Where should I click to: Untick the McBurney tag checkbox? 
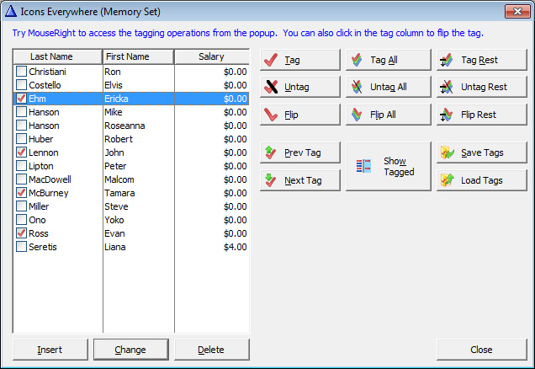(21, 193)
